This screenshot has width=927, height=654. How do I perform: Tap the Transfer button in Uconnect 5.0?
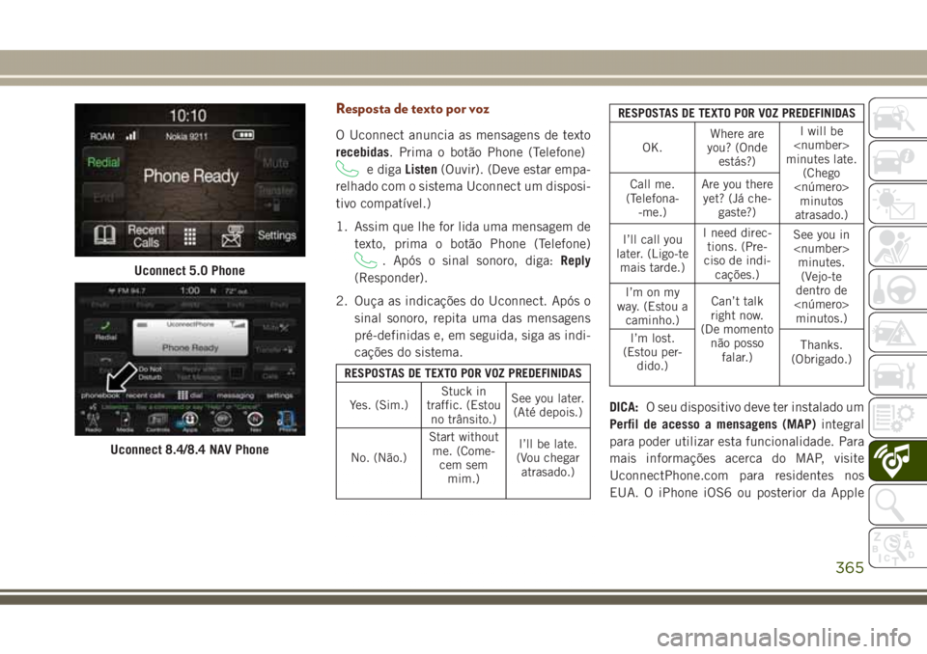pos(275,197)
